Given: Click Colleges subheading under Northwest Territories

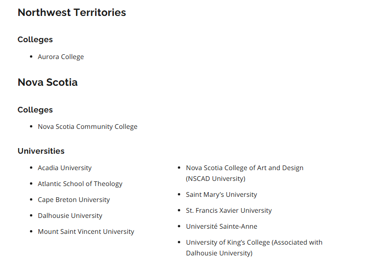Looking at the screenshot, I should [x=35, y=39].
